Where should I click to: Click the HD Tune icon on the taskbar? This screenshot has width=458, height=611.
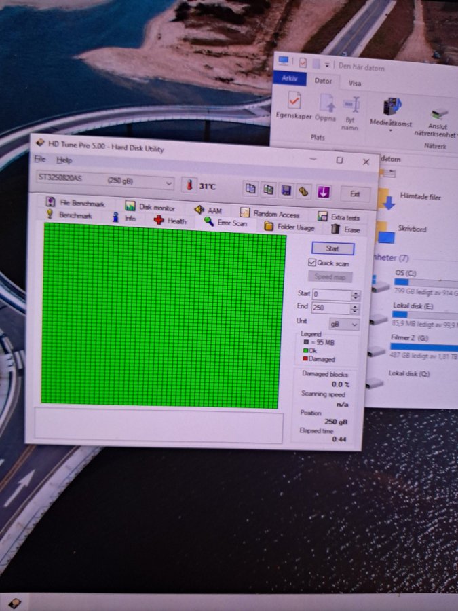click(x=15, y=604)
